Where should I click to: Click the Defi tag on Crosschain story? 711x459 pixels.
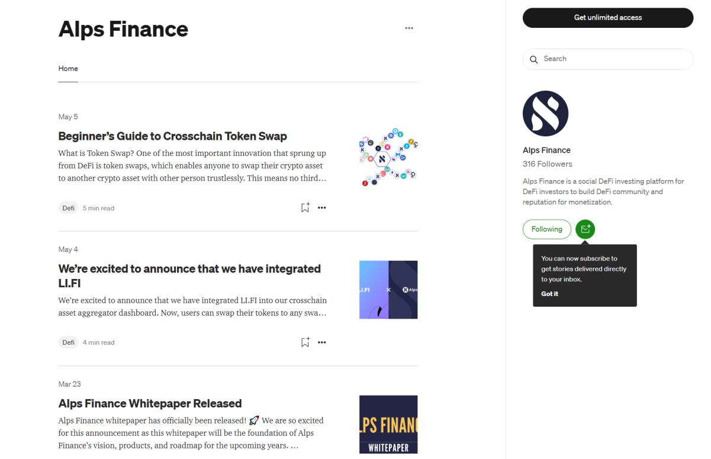[x=68, y=208]
